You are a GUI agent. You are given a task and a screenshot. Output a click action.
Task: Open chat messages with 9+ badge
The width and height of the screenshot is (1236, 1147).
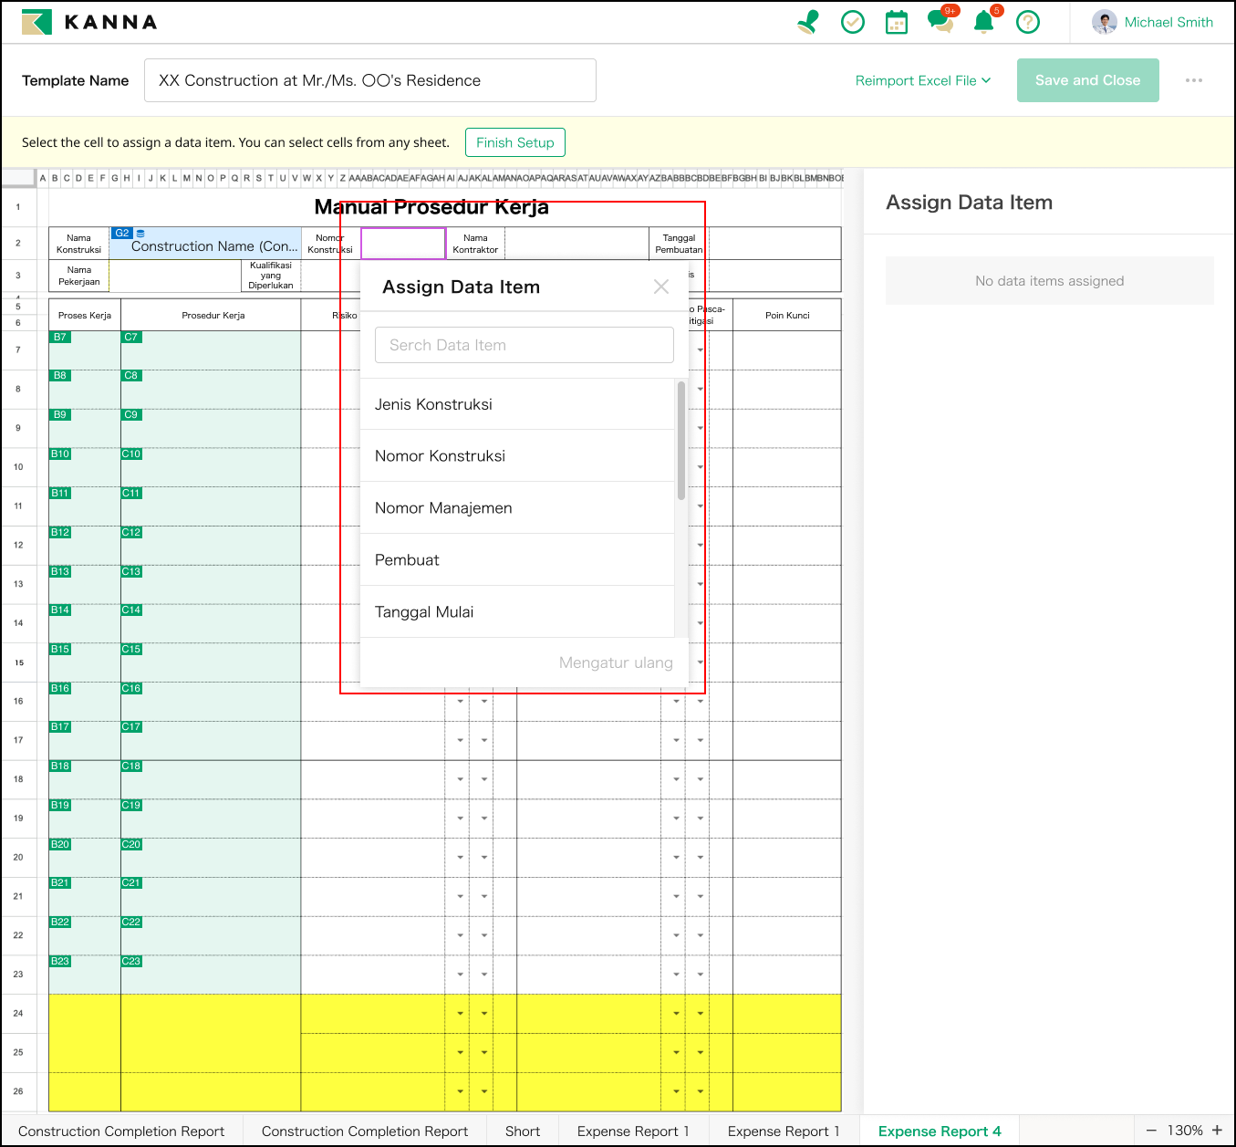(x=940, y=22)
